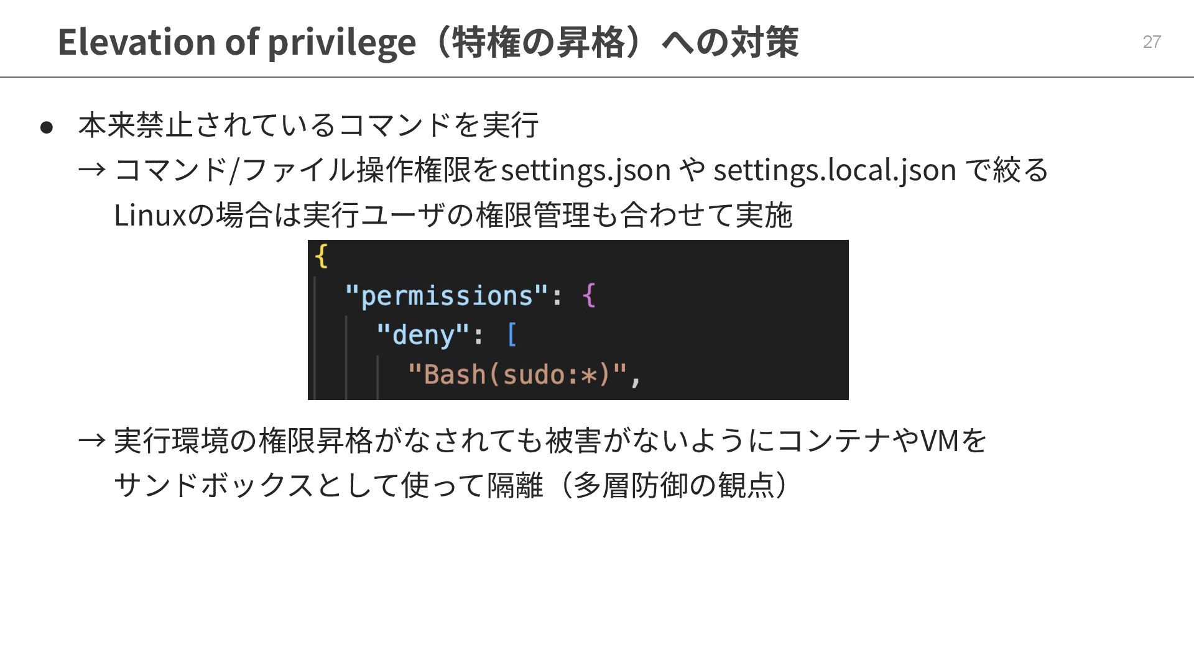Click the word サンドボックス

click(x=214, y=485)
